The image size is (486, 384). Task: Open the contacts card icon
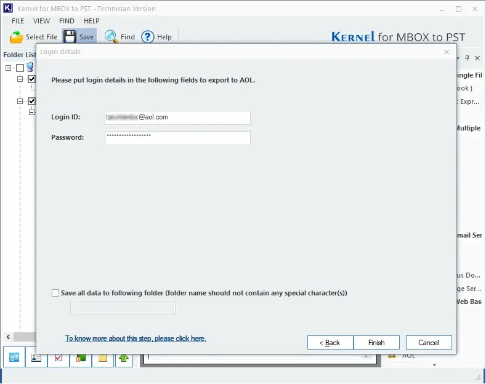[36, 358]
